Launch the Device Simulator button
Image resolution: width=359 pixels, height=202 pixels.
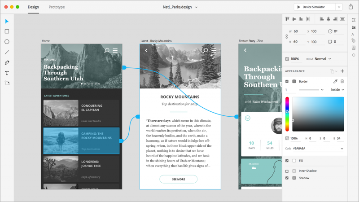[x=315, y=7]
